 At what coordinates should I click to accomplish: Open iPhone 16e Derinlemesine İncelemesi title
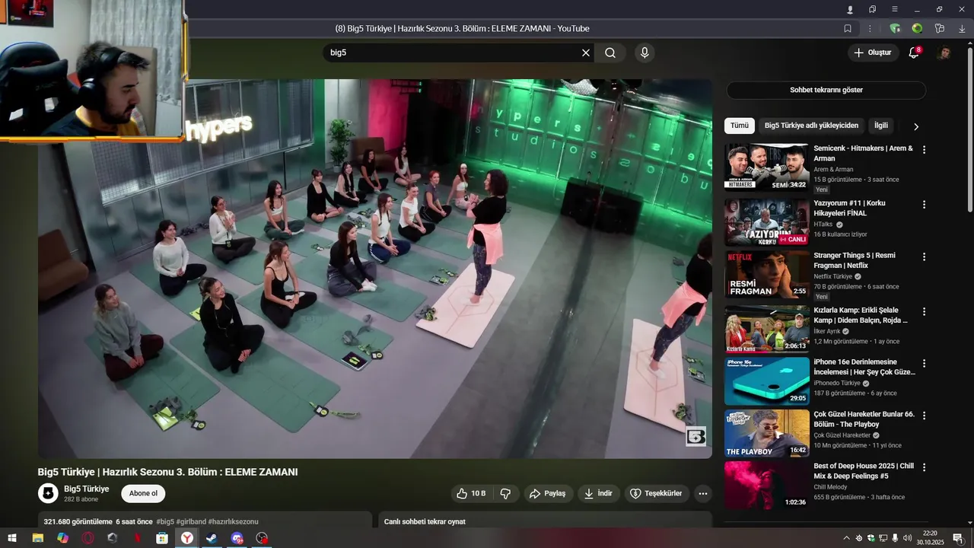864,367
